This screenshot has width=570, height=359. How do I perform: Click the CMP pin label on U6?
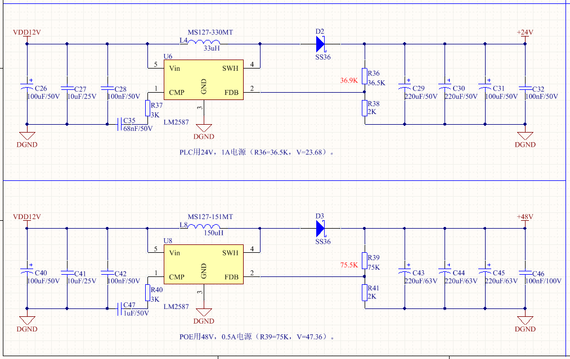click(x=177, y=93)
